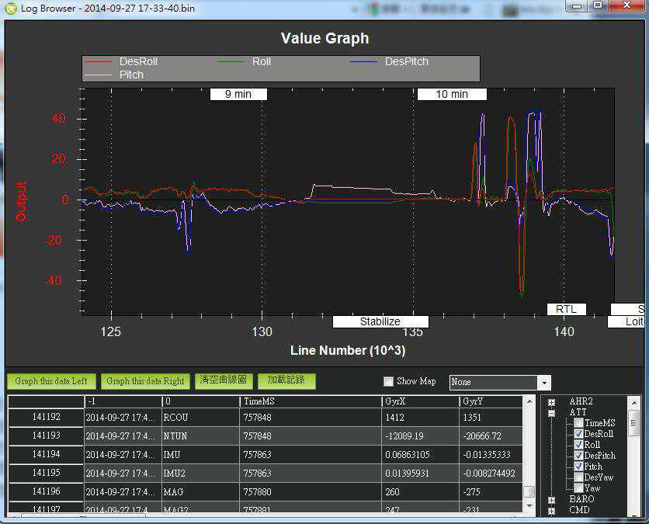Expand the AHR2 tree node
This screenshot has height=524, width=649.
(x=551, y=402)
